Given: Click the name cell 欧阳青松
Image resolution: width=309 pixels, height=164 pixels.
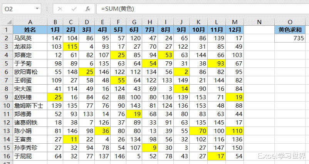Looking at the screenshot, I should (30, 72).
